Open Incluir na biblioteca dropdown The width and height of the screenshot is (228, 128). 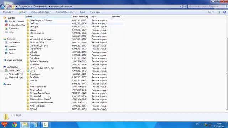coord(41,12)
